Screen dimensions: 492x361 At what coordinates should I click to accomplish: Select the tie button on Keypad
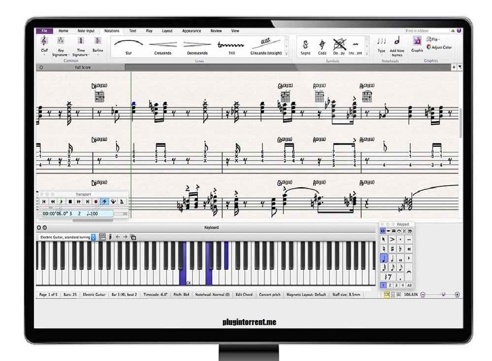[x=409, y=272]
